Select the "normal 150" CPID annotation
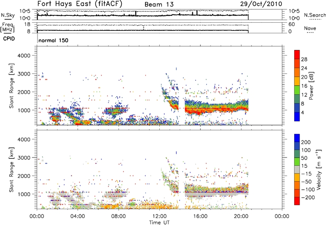The height and width of the screenshot is (225, 326). pos(53,40)
